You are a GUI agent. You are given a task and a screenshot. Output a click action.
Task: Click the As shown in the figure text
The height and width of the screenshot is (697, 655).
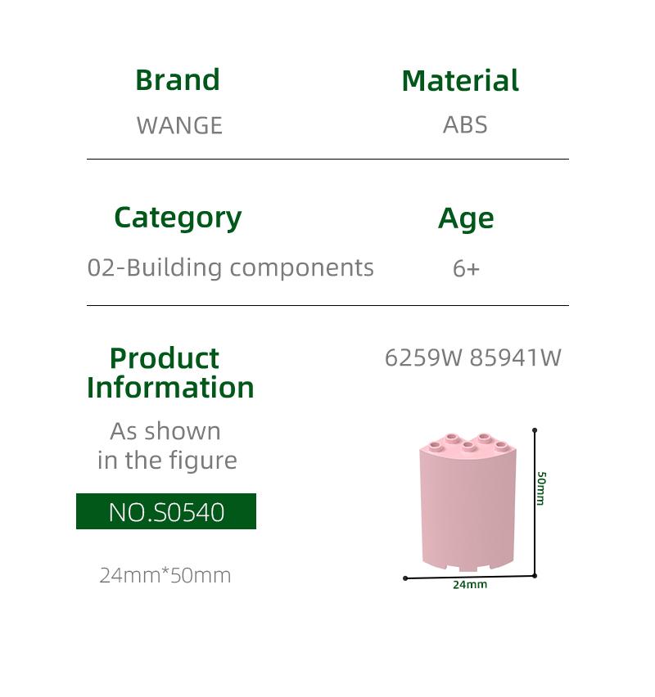167,446
